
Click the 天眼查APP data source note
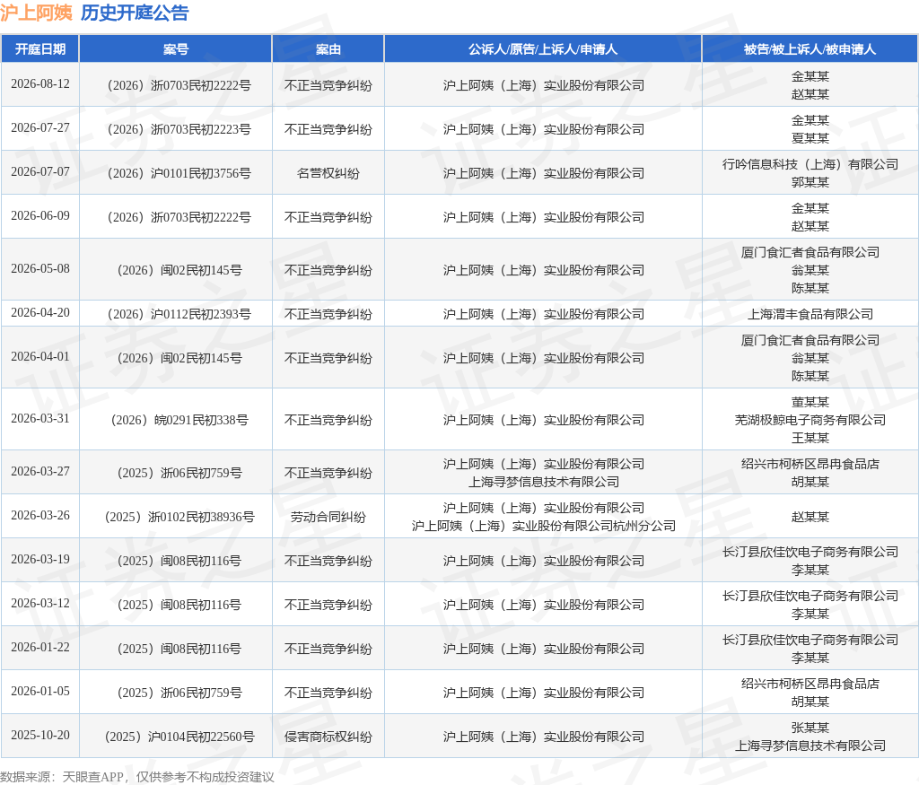[137, 777]
